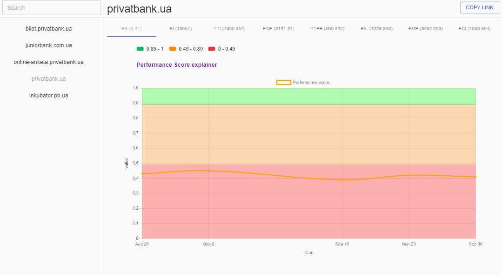Select the Sep 30 data point on chart
502x275 pixels.
(475, 177)
